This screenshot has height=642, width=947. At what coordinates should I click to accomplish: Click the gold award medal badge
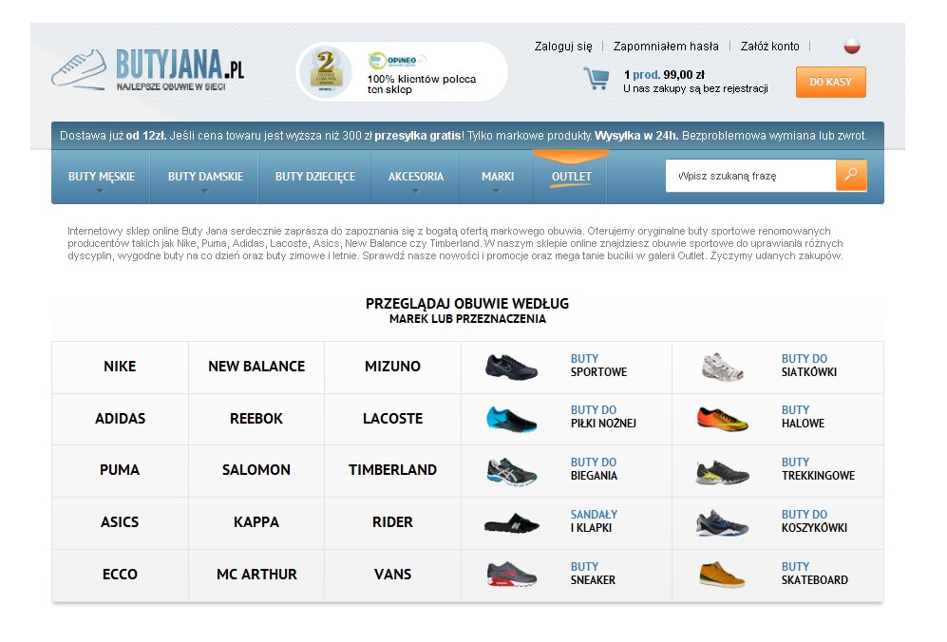pyautogui.click(x=326, y=72)
